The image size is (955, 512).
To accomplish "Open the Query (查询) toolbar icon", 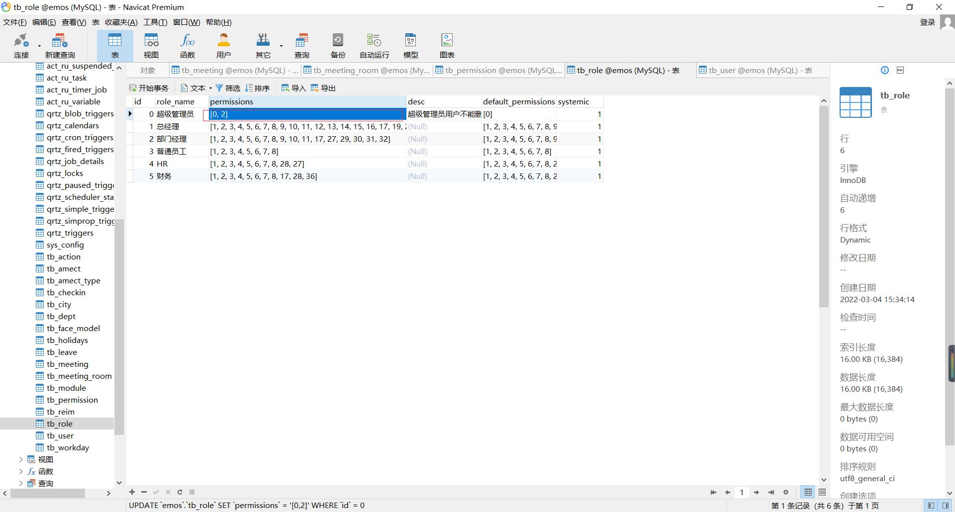I will click(x=302, y=46).
